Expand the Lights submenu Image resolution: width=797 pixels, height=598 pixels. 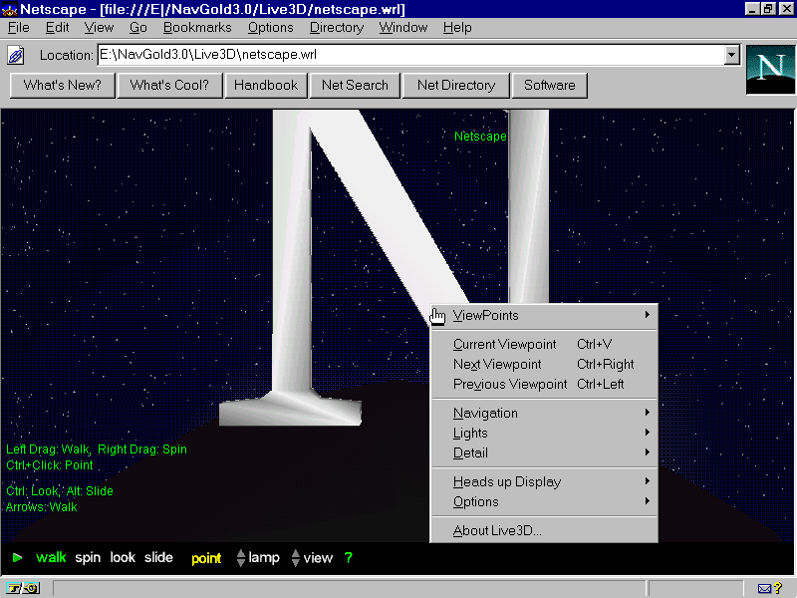544,433
